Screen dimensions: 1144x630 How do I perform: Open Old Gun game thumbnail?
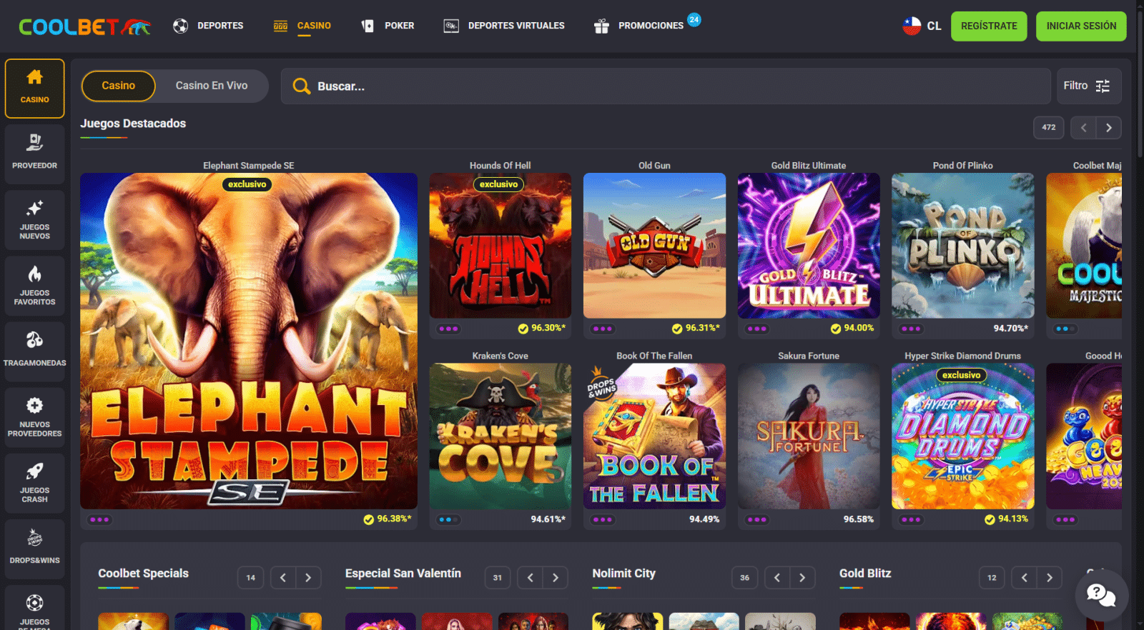(x=654, y=246)
